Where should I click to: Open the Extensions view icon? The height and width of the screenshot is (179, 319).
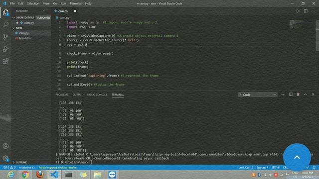coord(5,61)
